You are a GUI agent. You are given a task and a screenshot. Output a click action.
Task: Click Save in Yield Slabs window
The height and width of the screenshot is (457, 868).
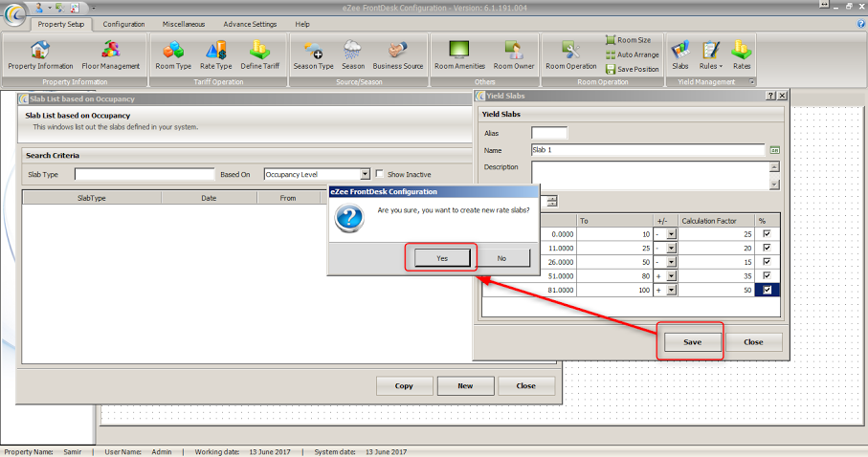pos(693,342)
